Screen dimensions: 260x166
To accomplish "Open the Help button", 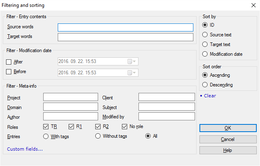I will [228, 150].
